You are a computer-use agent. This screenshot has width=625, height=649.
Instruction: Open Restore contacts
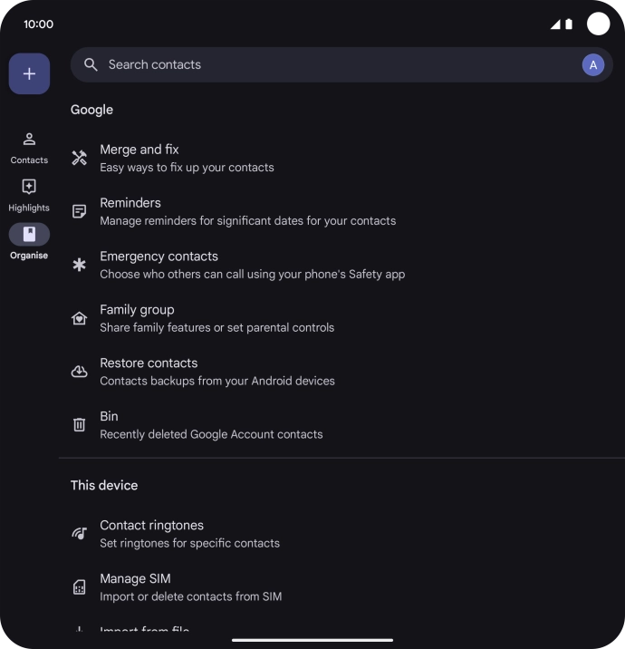(216, 372)
